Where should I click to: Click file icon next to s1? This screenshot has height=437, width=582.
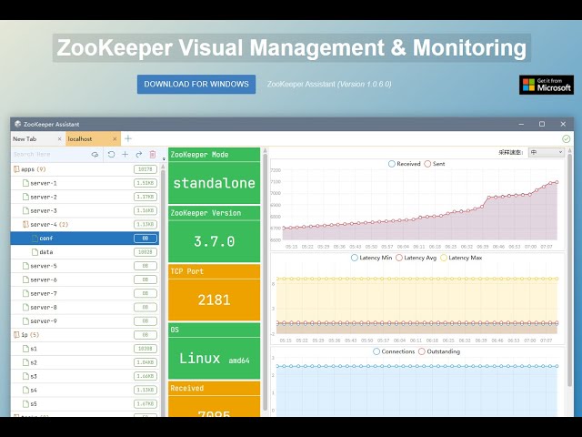coord(25,349)
